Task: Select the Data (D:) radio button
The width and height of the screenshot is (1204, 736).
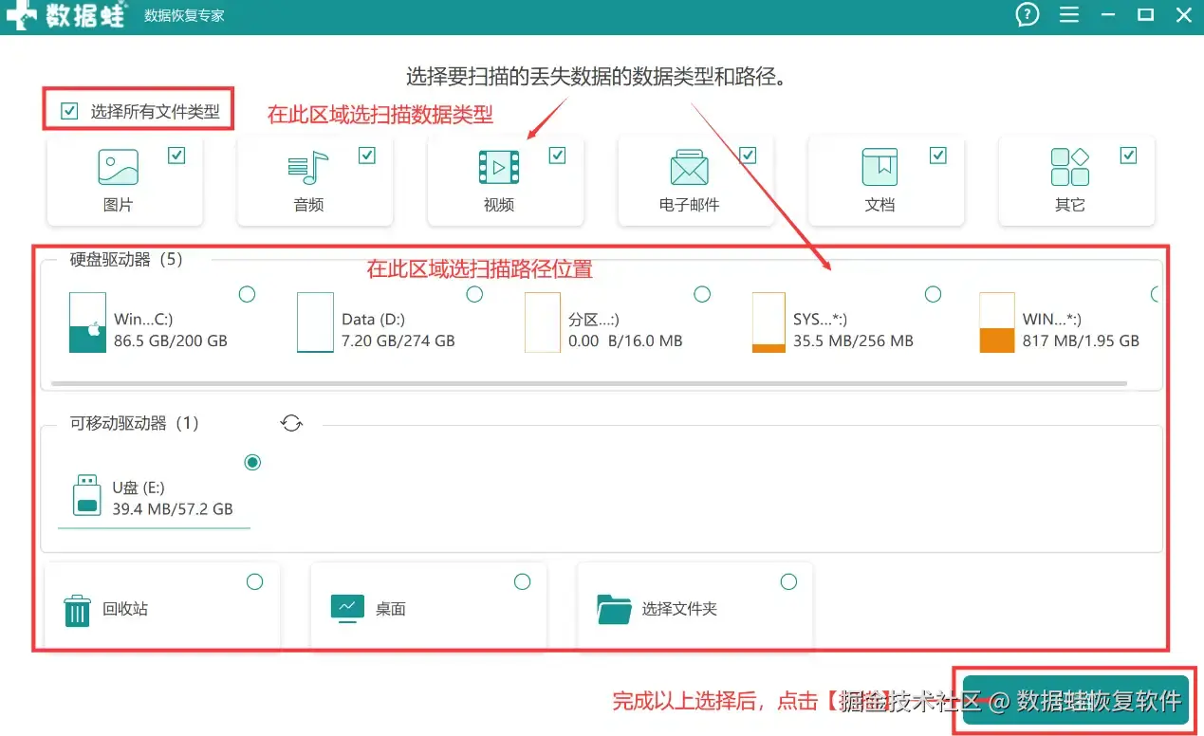Action: [475, 294]
